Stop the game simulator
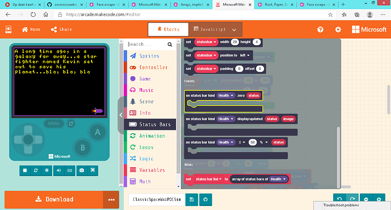 (x=25, y=170)
